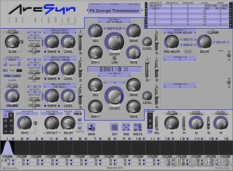Click the Poly voice mode button

tap(13, 60)
